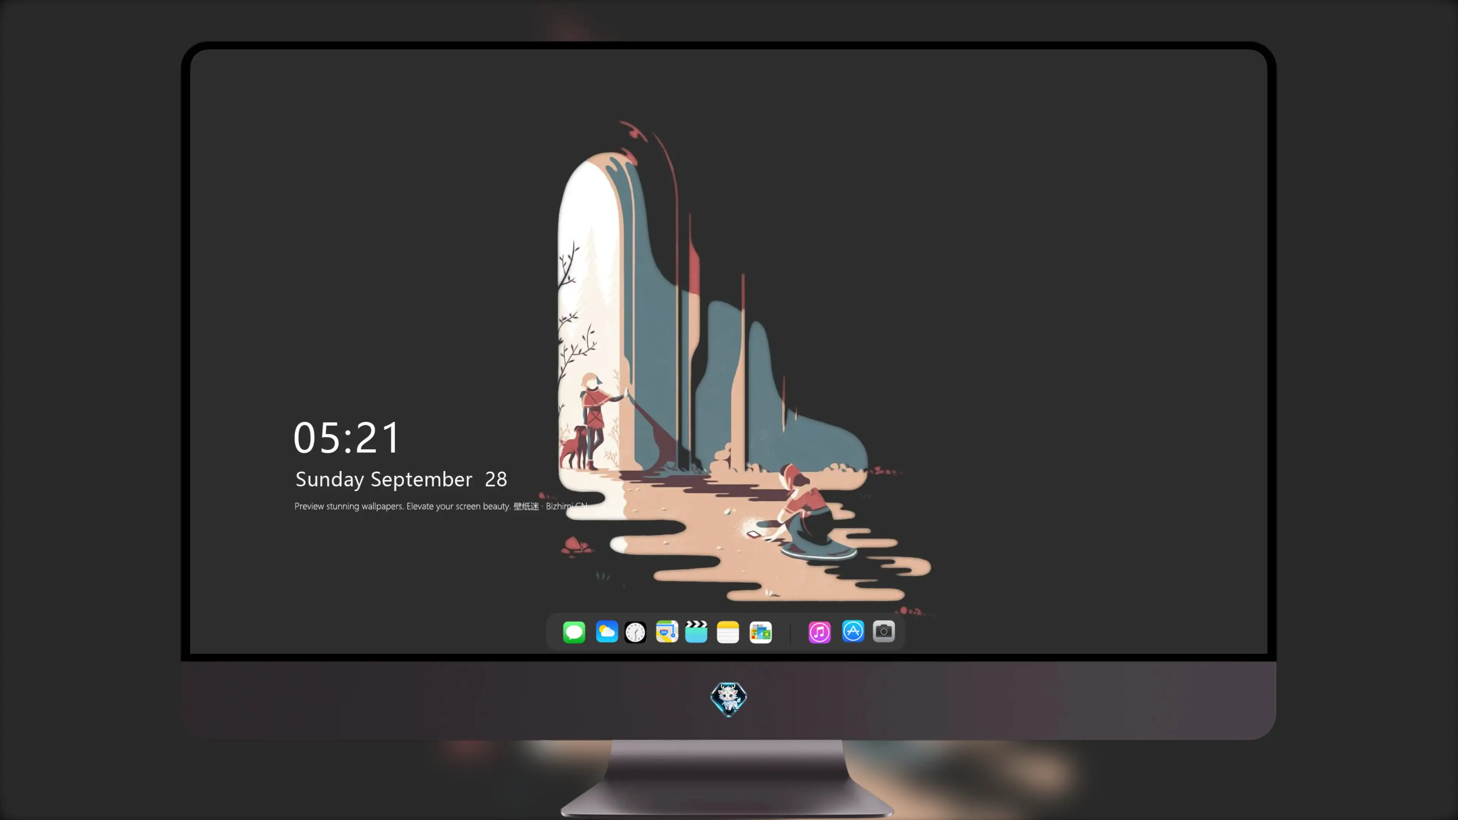Open the Clock app in the dock
1458x820 pixels.
tap(635, 632)
